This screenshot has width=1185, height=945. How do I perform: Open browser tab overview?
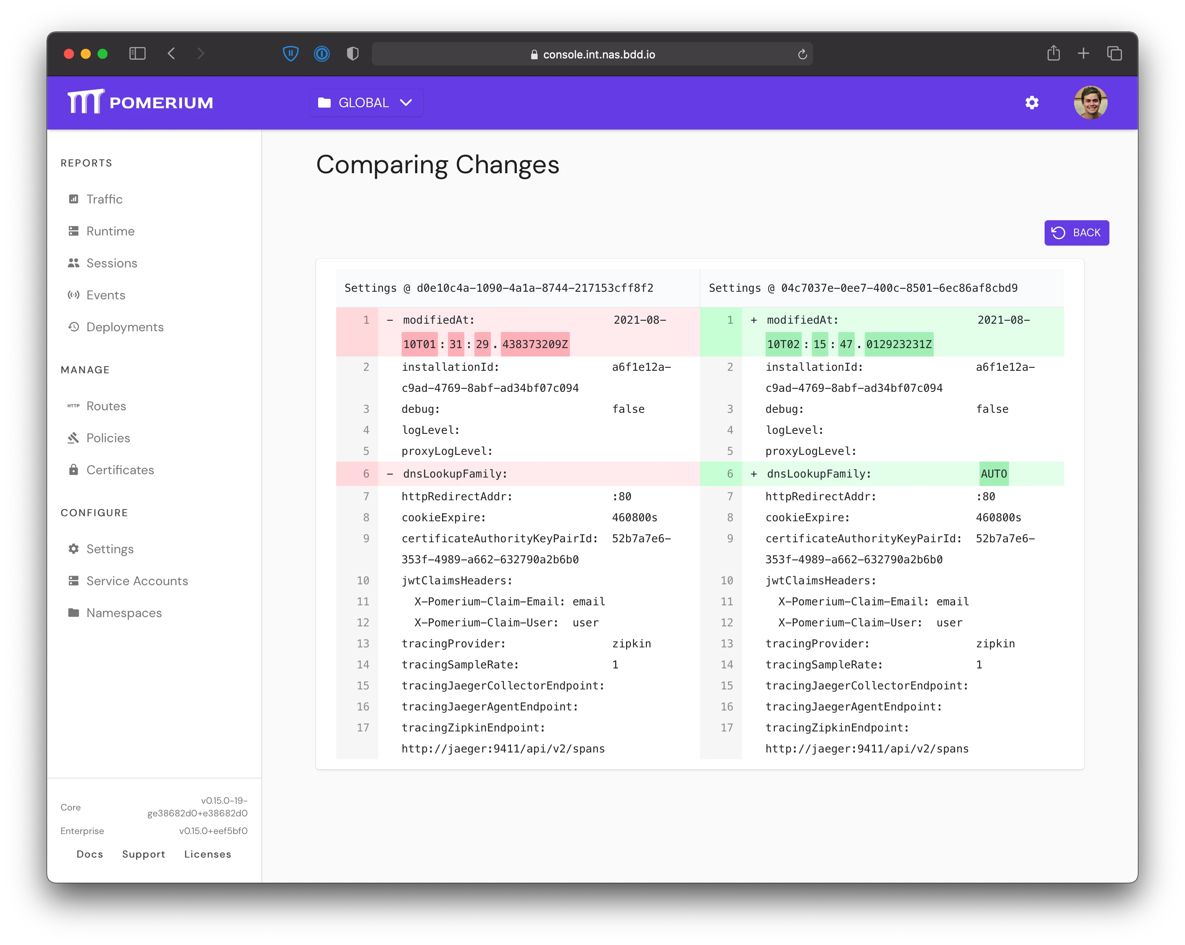1114,53
